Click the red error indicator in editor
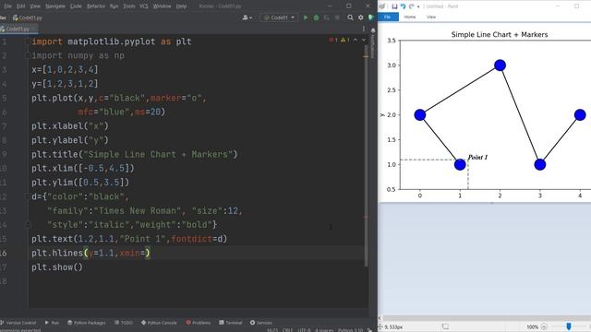The image size is (591, 332). point(333,40)
